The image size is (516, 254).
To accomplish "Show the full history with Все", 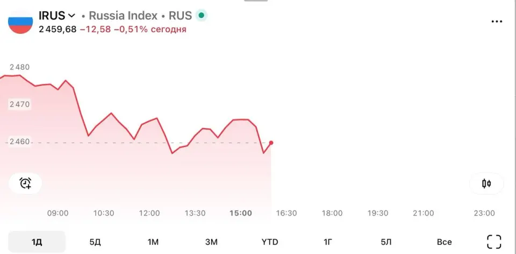I will [445, 242].
